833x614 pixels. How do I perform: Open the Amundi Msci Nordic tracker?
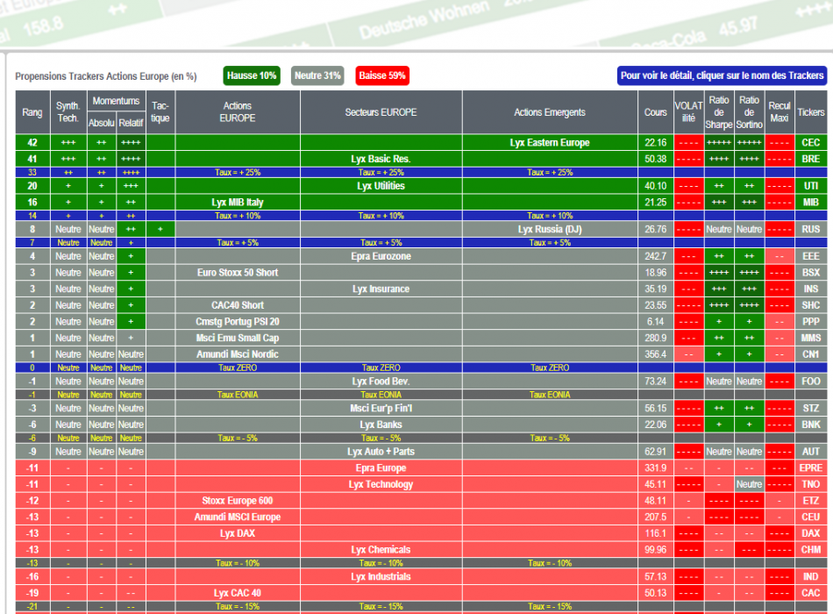237,354
